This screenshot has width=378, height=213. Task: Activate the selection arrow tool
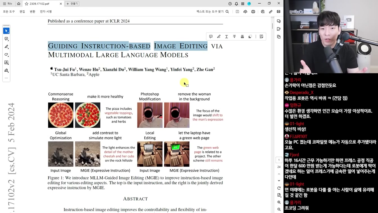pos(6,31)
